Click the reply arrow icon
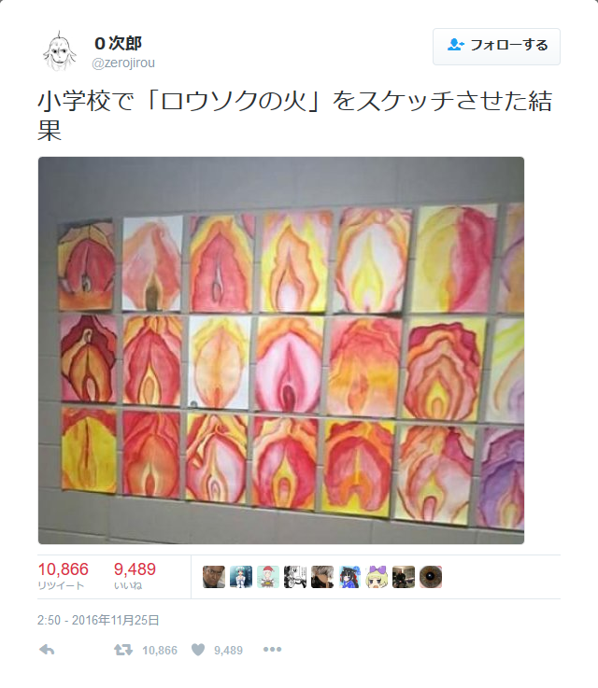The image size is (598, 688). coord(47,650)
